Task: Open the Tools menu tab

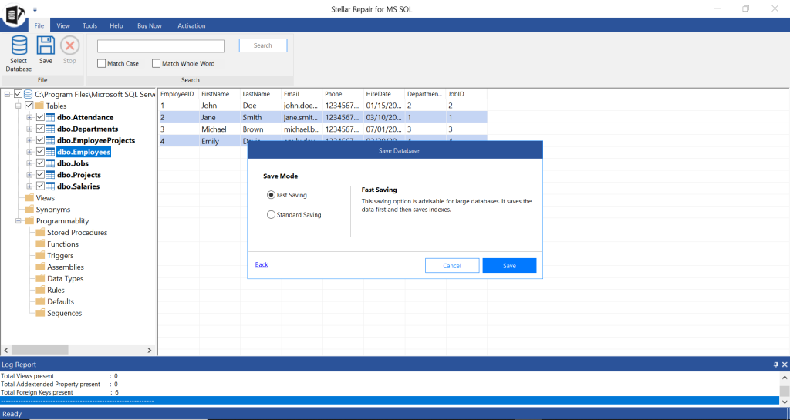Action: [89, 25]
